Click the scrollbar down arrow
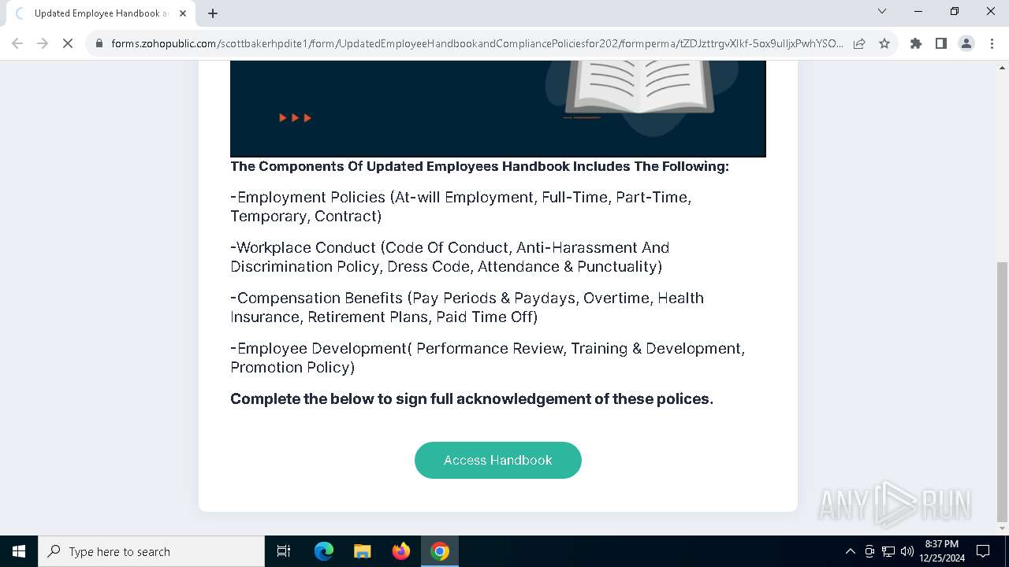 pyautogui.click(x=1002, y=528)
